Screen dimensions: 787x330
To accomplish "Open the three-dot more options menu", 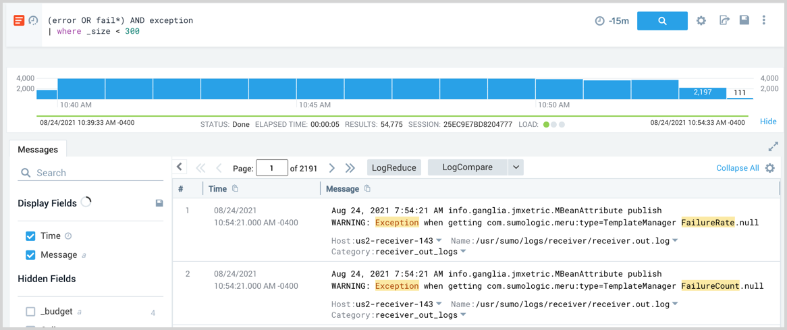I will [x=764, y=20].
